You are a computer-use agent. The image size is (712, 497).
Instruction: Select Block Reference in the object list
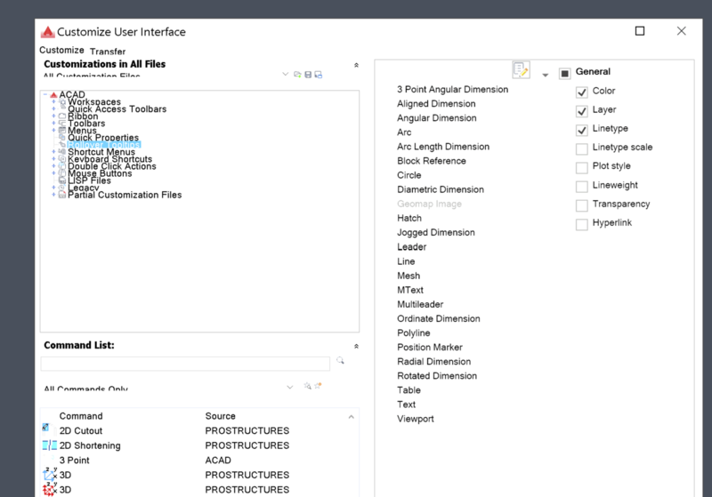[431, 161]
